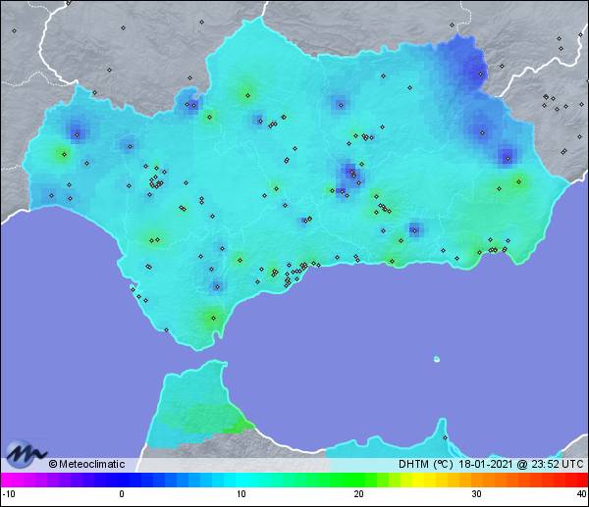Pick the magenta end of the color scale

pos(8,480)
